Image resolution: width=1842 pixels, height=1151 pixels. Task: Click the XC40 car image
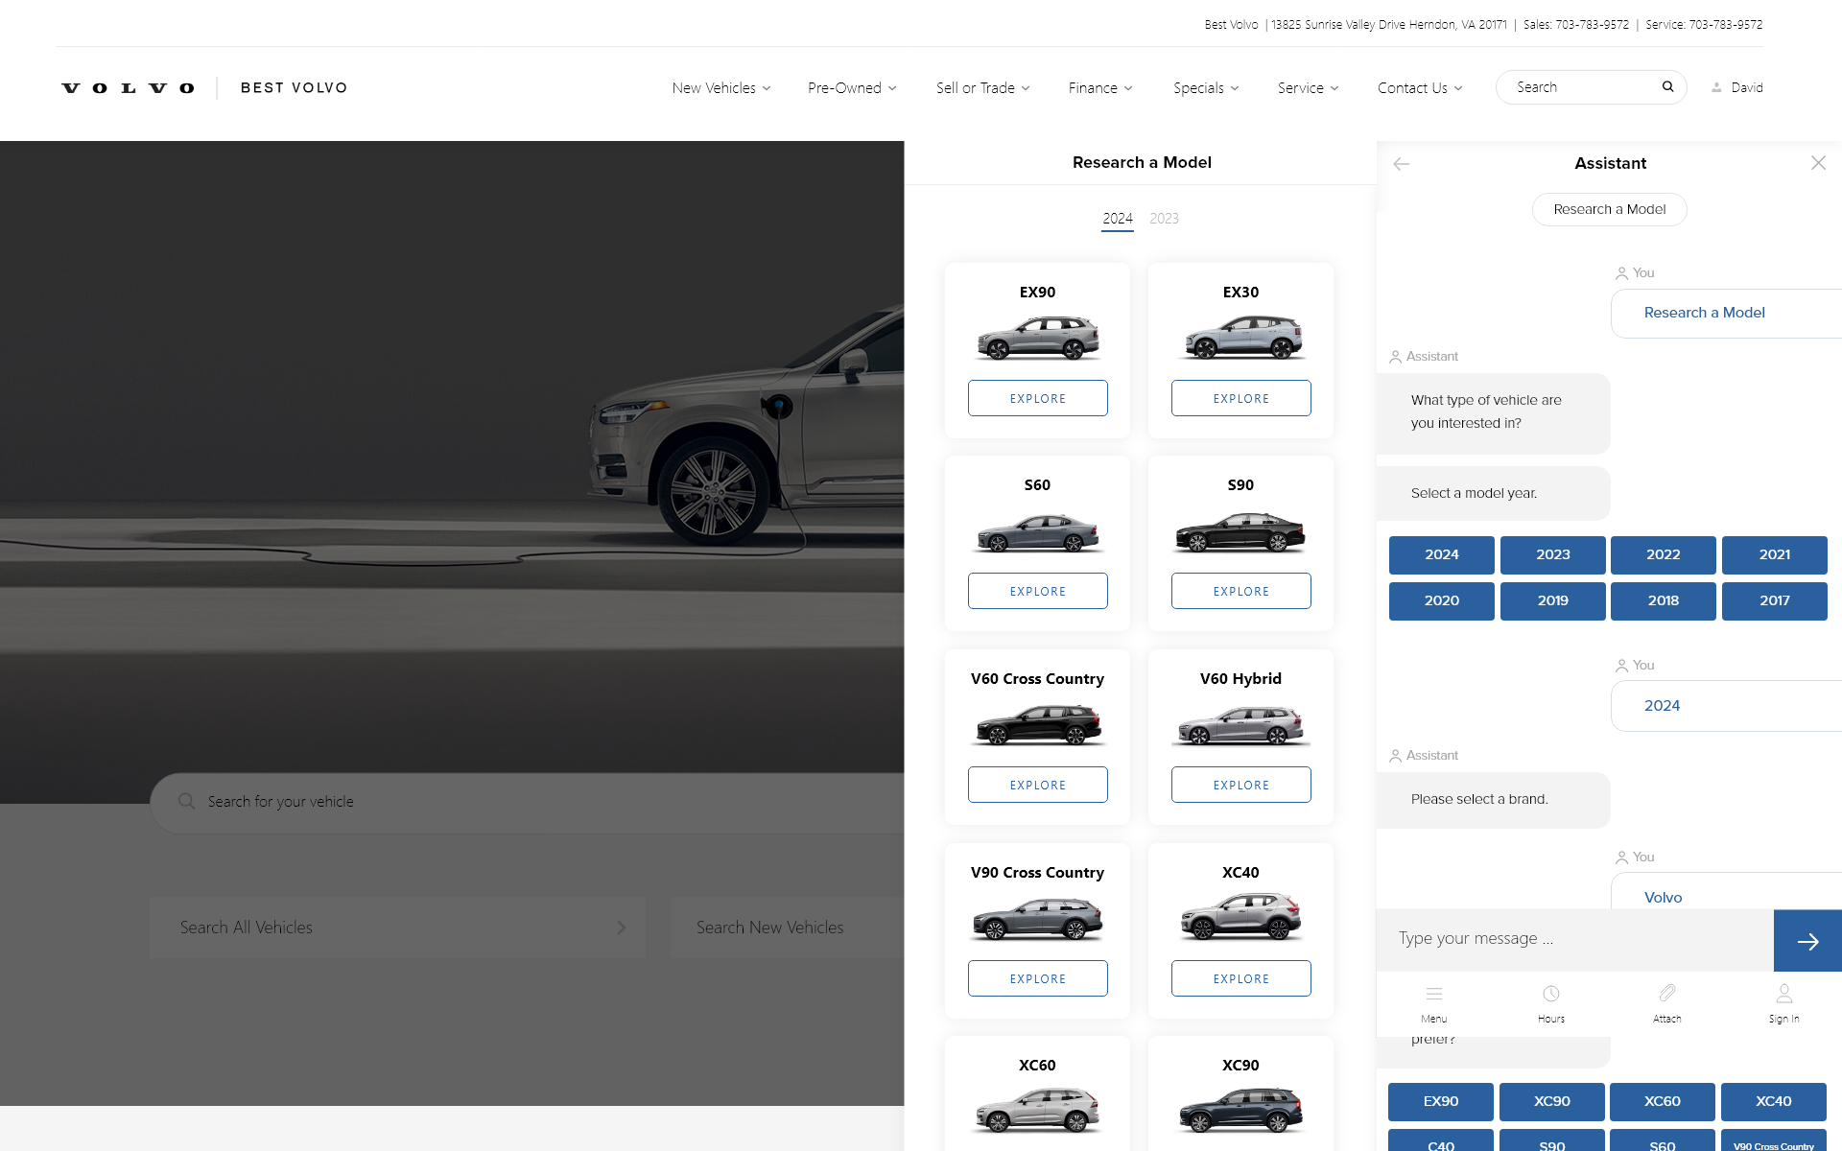(x=1241, y=916)
